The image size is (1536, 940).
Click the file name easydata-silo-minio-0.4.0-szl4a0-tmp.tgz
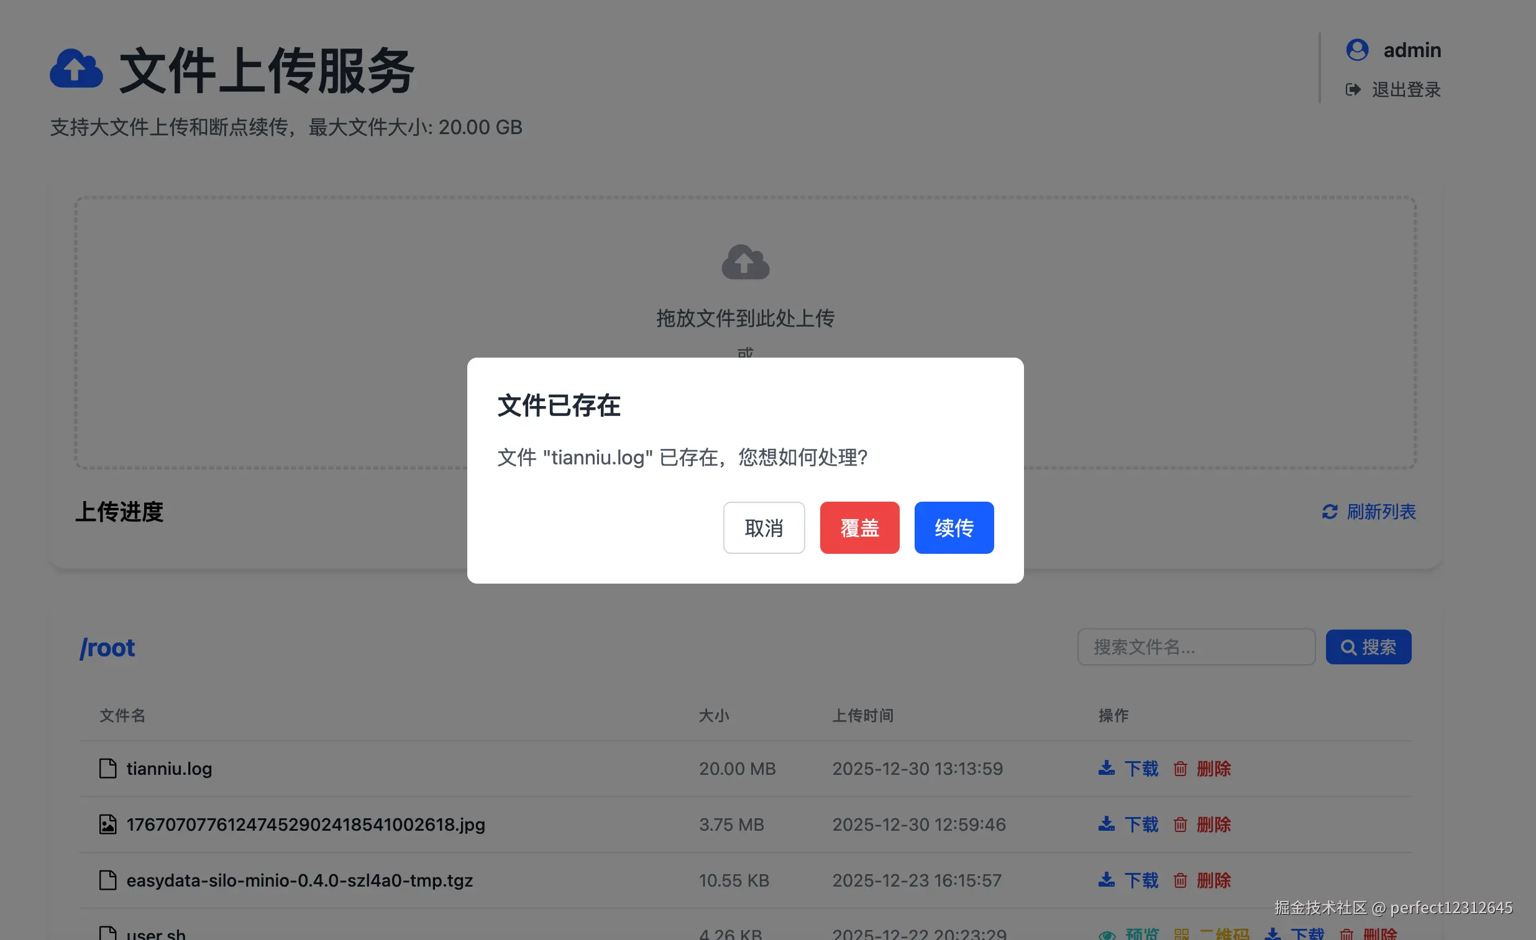[x=299, y=880]
